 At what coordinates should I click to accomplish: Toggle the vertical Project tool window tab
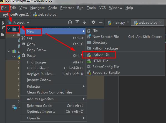tap(3, 28)
